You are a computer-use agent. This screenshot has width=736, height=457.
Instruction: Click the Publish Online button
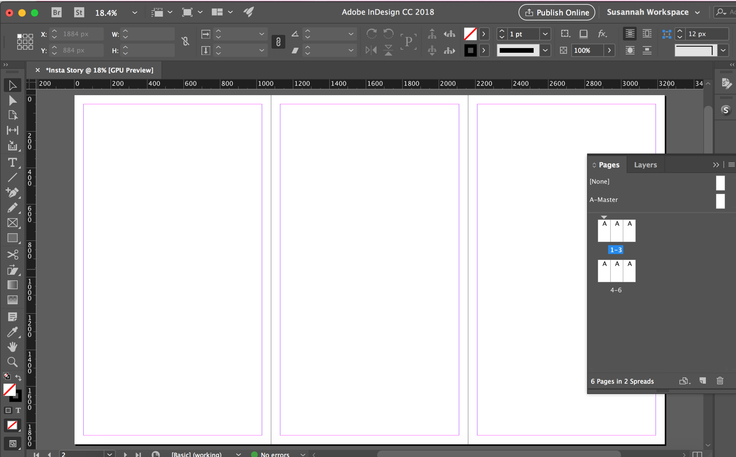tap(556, 12)
